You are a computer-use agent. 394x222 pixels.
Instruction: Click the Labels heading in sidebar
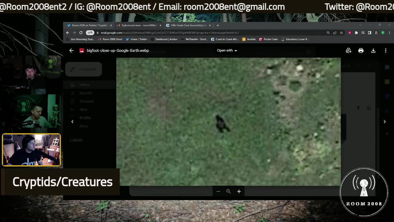click(x=76, y=140)
